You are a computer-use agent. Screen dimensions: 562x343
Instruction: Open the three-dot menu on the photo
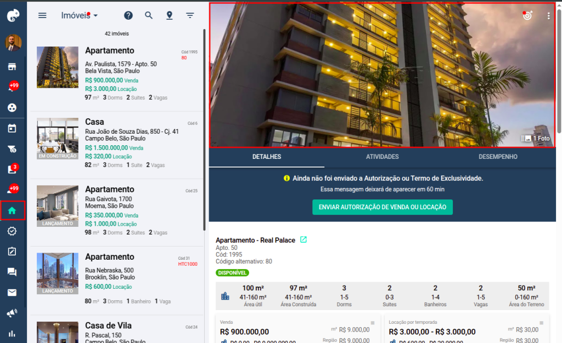(x=548, y=16)
